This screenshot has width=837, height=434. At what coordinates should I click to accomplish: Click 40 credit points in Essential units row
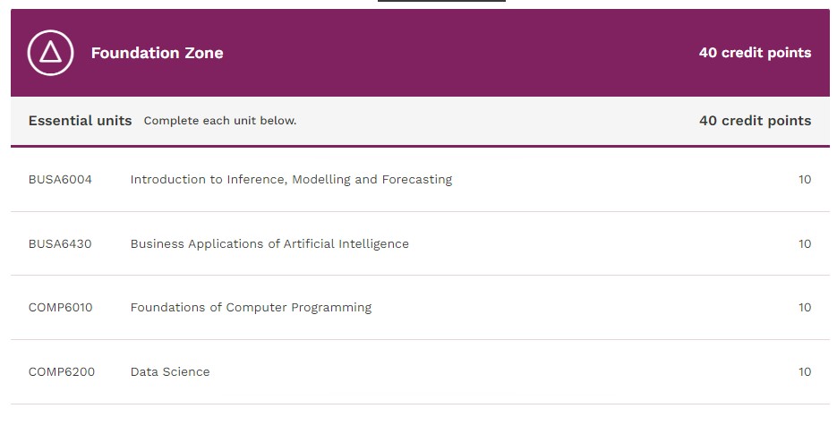(755, 121)
